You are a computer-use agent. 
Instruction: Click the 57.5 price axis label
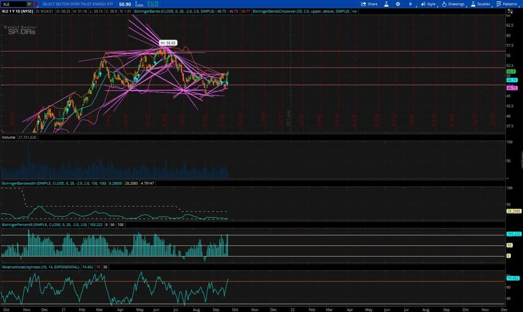(509, 45)
